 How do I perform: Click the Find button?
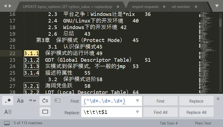click(x=160, y=101)
